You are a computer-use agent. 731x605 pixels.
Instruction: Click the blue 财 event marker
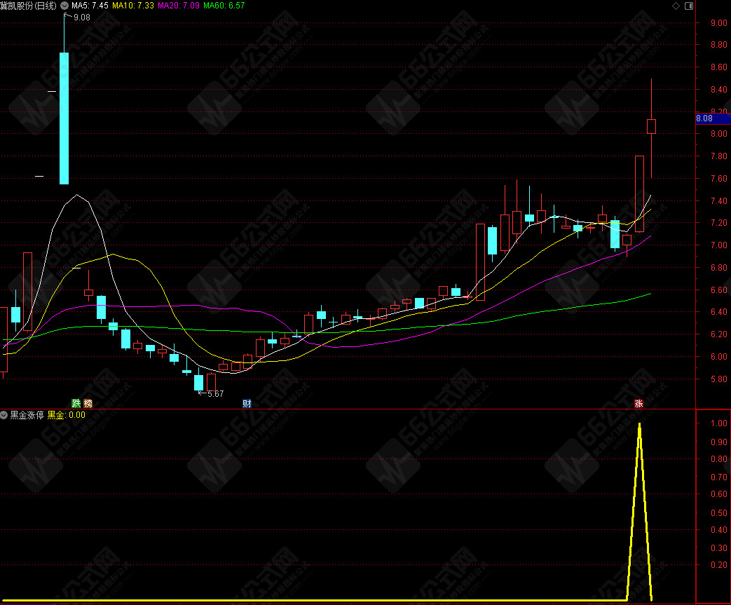click(247, 404)
